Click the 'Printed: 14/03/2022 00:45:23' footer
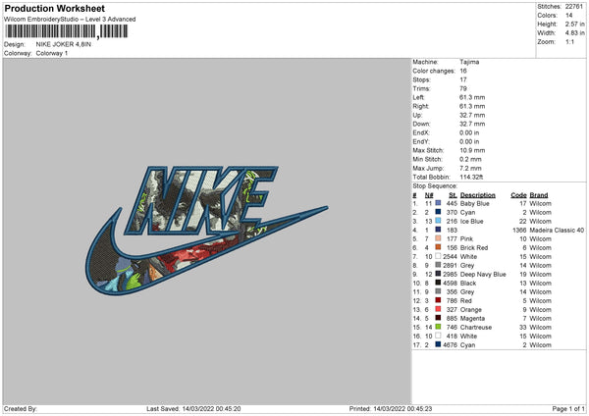 point(391,408)
